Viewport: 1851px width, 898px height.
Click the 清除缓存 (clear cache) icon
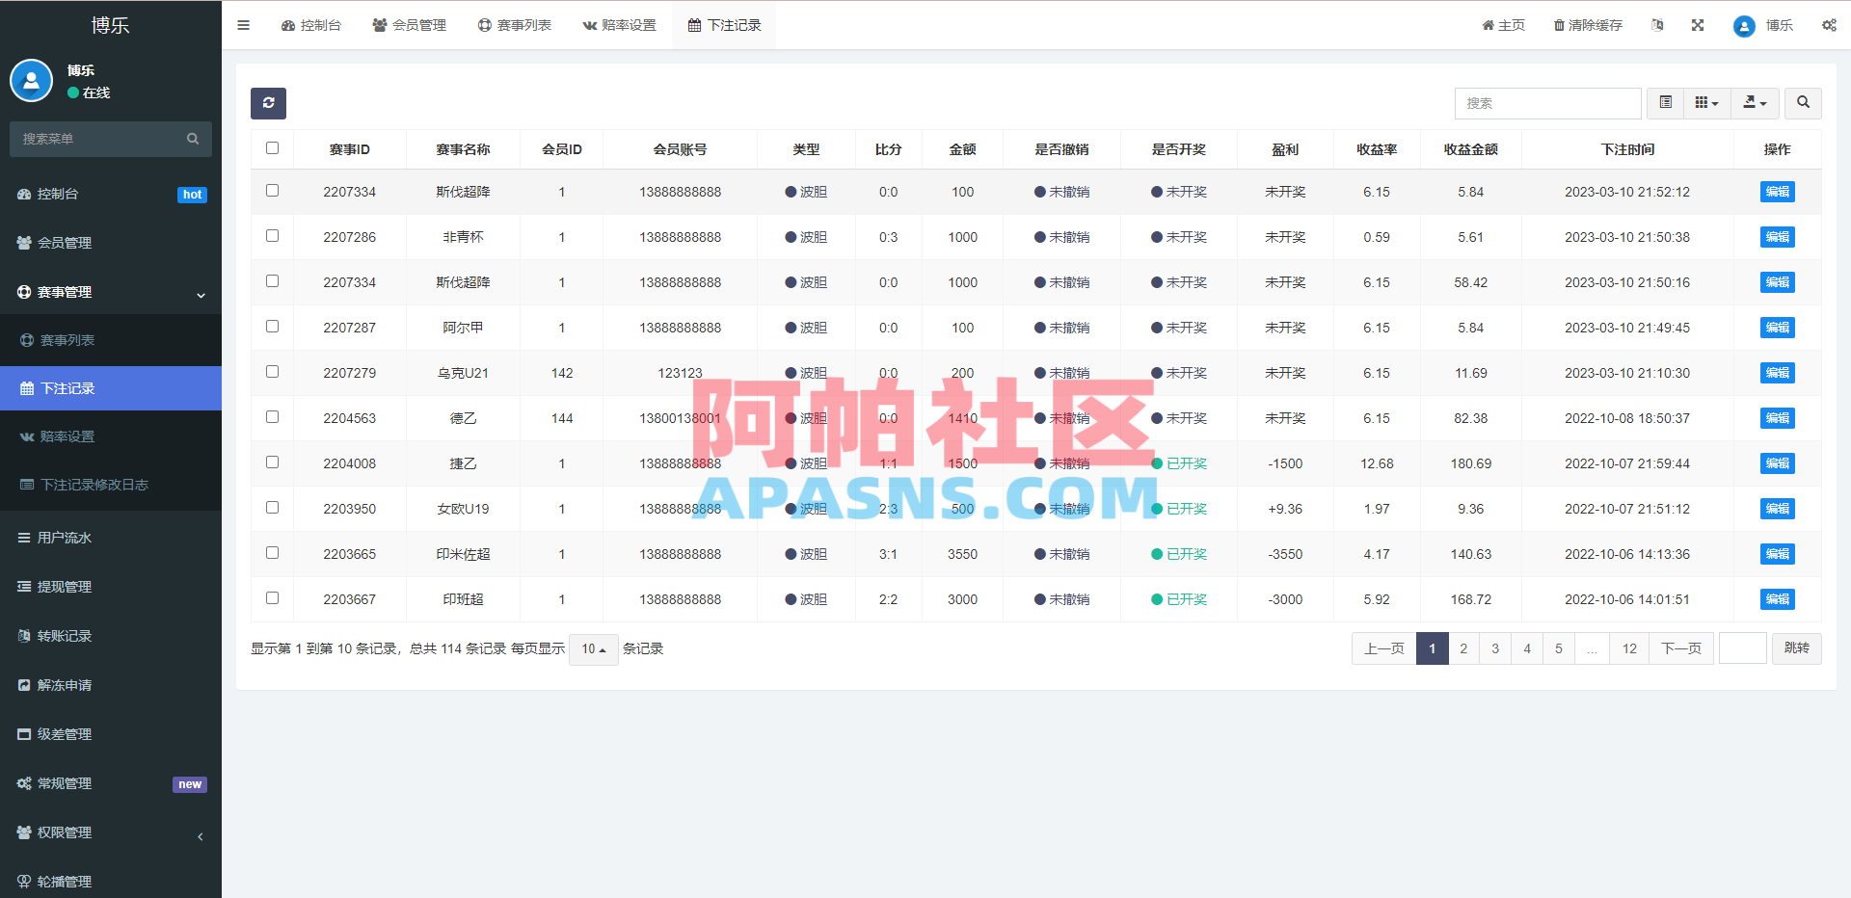click(x=1587, y=25)
